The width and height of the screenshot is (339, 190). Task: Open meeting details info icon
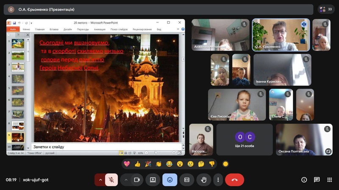[x=304, y=180]
